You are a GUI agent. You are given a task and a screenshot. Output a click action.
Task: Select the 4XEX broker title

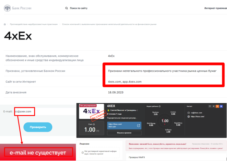coord(111,106)
